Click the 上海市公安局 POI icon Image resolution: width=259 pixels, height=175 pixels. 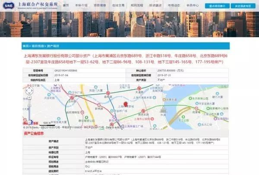[152, 119]
